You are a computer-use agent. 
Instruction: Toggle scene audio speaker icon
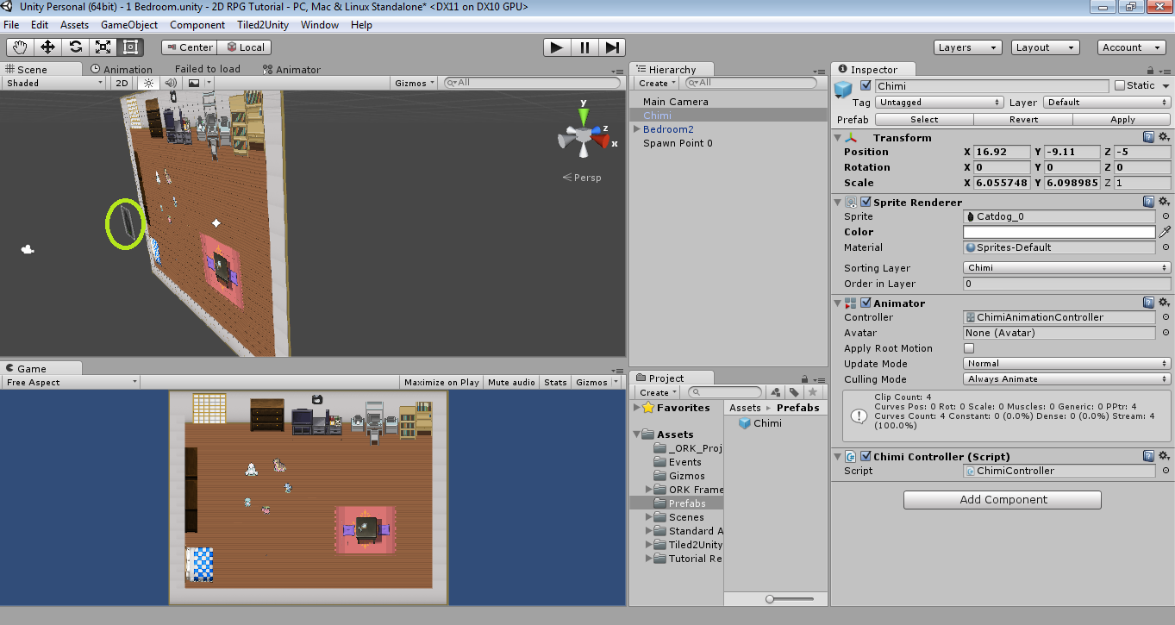click(171, 83)
